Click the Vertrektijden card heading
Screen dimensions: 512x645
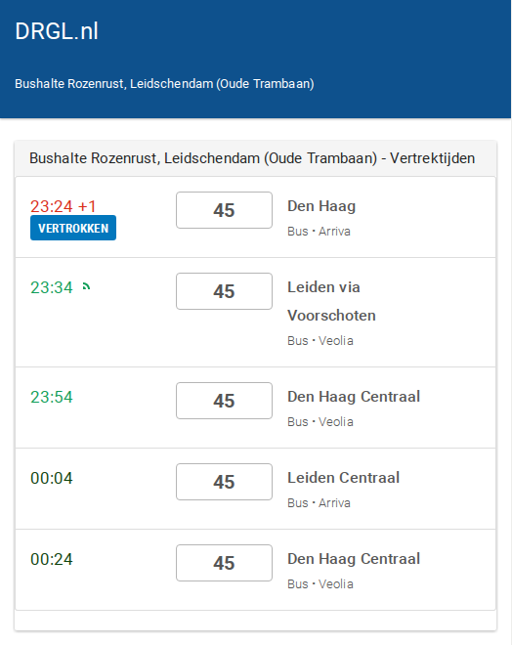click(252, 158)
